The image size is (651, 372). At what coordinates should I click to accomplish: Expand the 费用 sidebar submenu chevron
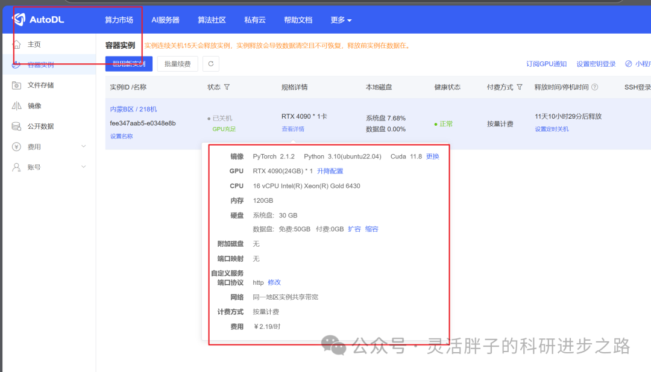click(83, 146)
